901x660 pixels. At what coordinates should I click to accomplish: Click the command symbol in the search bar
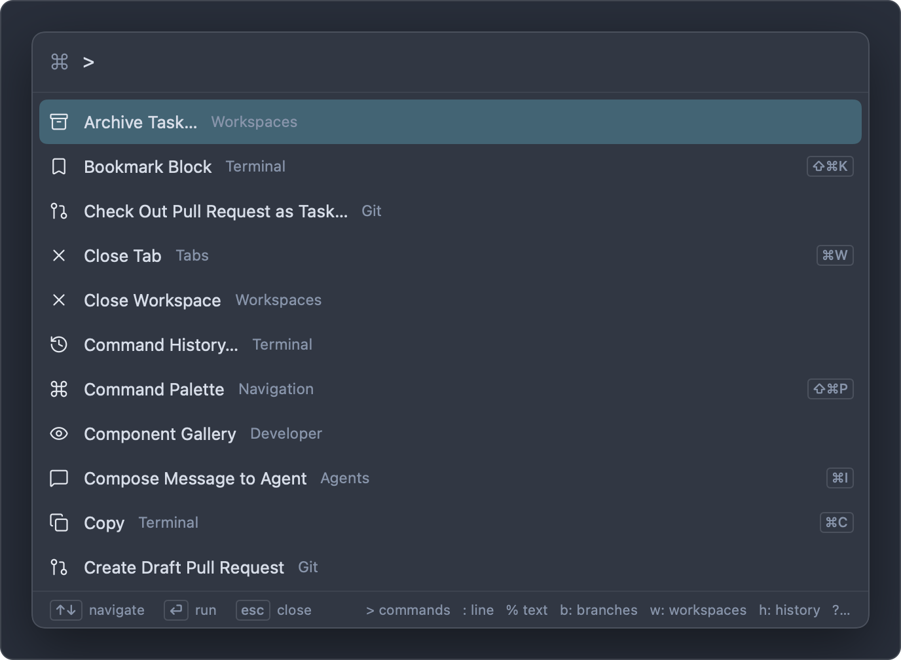(x=60, y=62)
